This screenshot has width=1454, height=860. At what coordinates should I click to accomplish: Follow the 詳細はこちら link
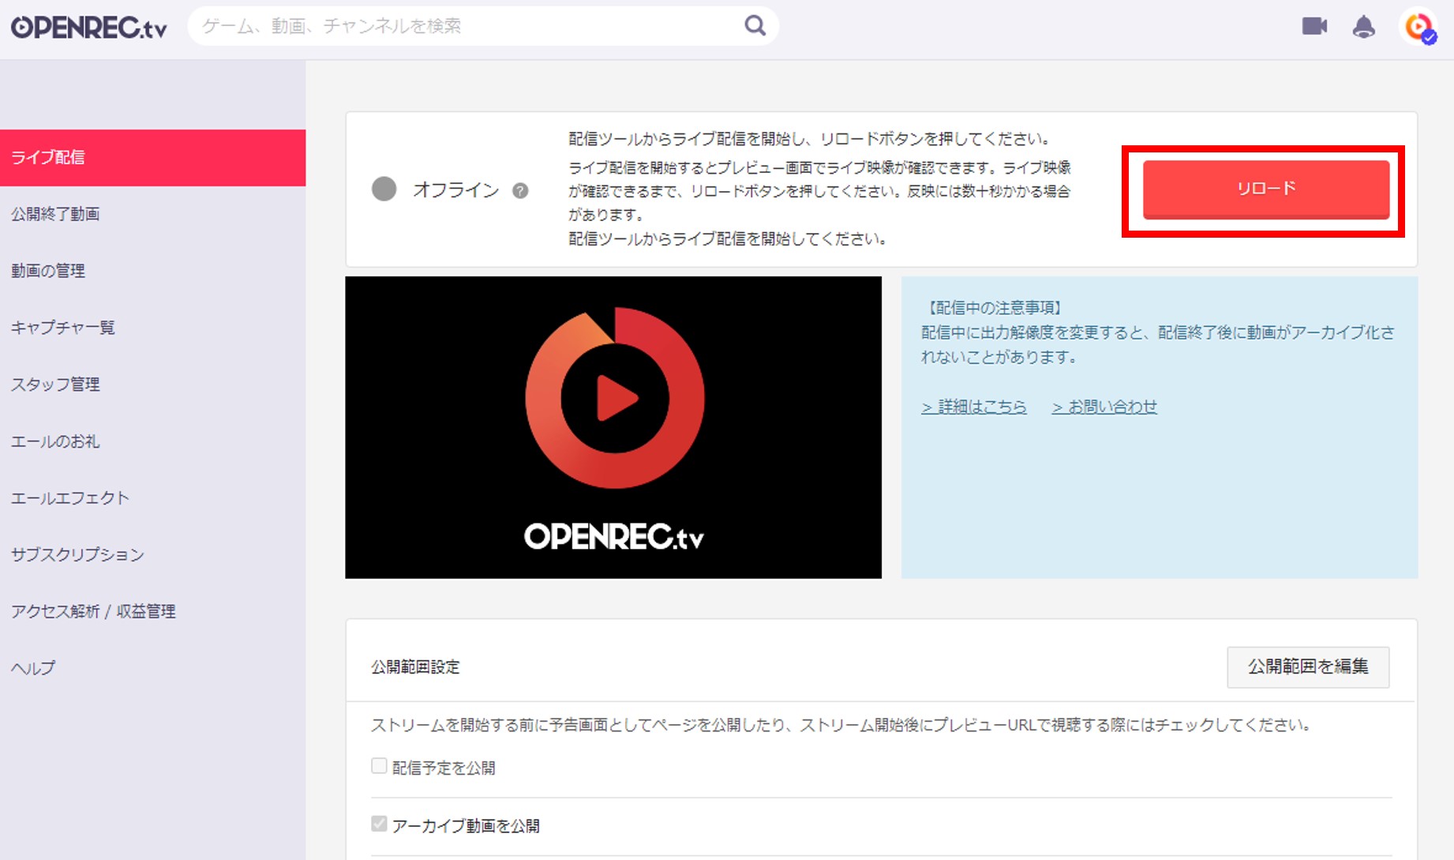tap(974, 407)
